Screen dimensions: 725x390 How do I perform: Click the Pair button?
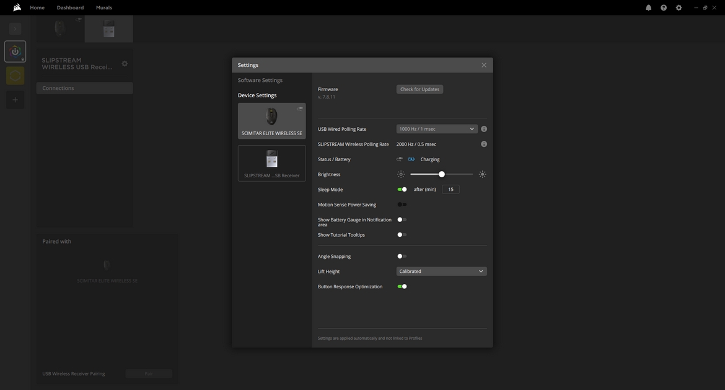[x=149, y=374]
